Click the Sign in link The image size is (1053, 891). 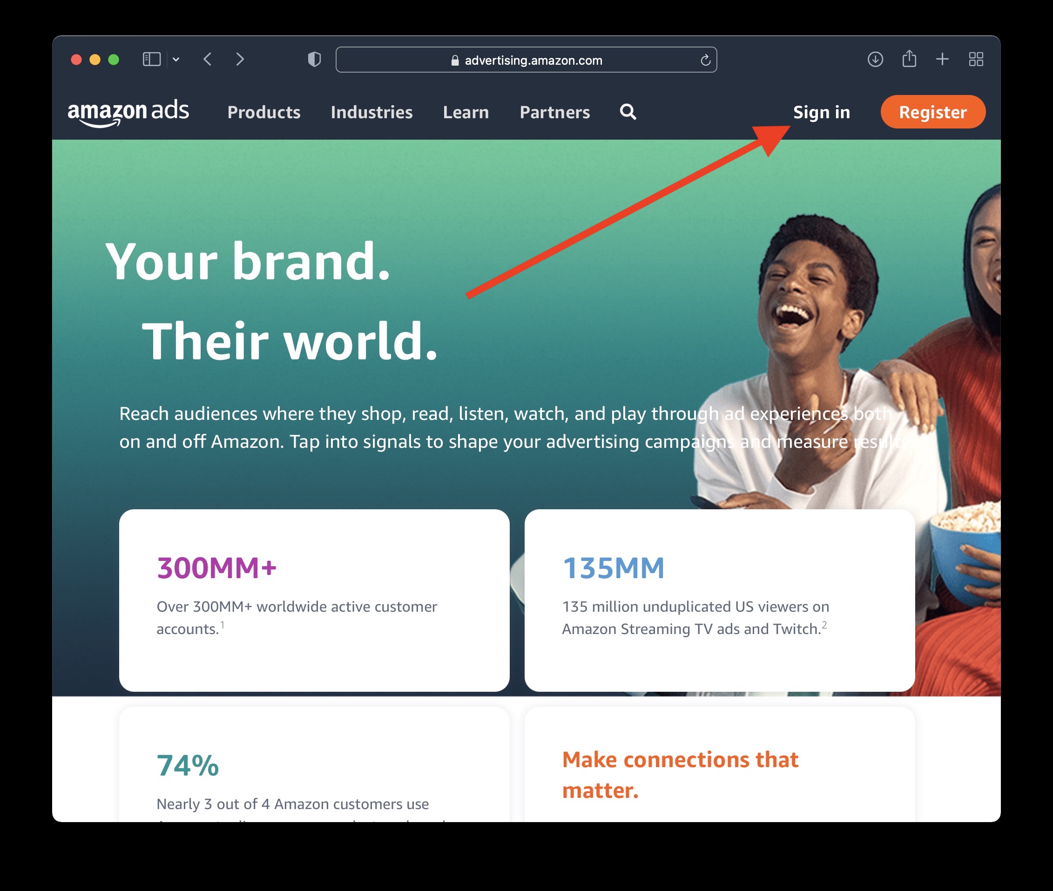pyautogui.click(x=821, y=112)
